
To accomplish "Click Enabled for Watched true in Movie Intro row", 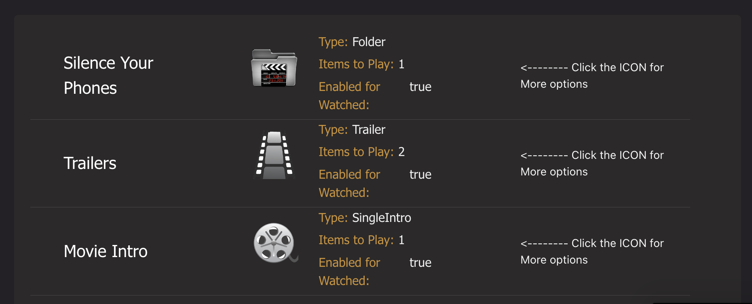I will point(420,263).
